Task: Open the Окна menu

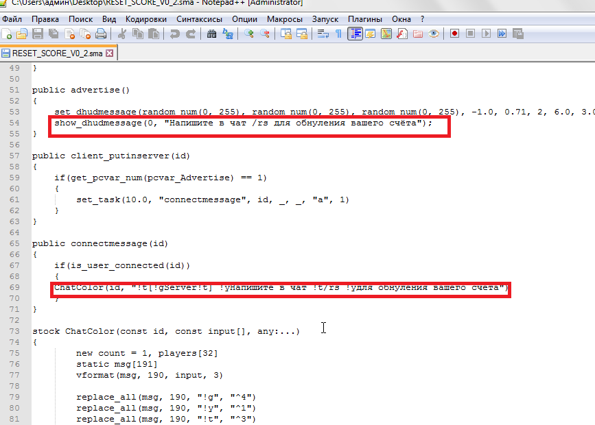Action: pos(401,19)
